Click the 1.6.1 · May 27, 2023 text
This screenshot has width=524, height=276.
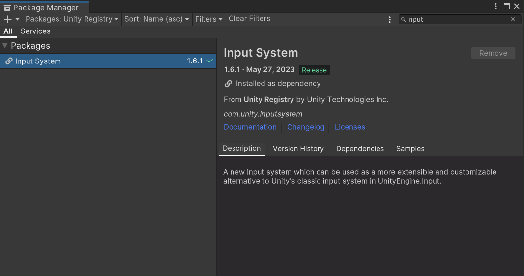260,69
